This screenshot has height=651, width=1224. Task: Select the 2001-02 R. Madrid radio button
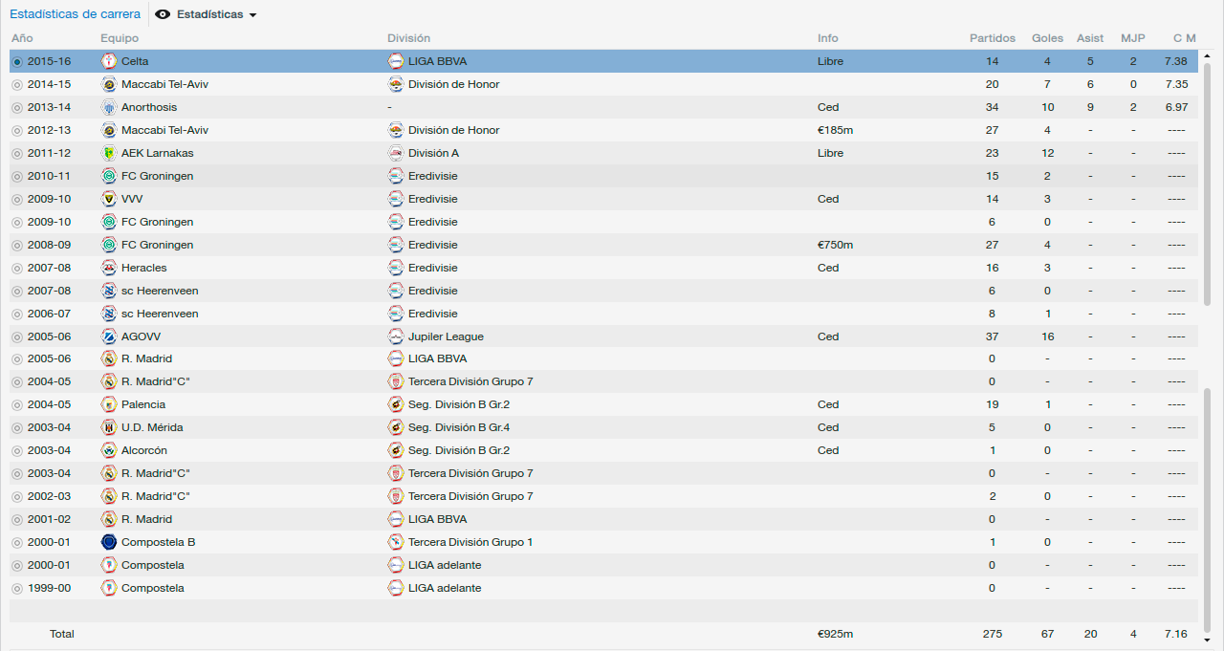point(17,519)
